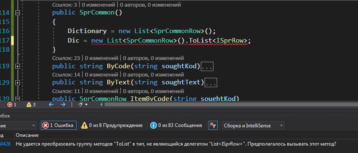The image size is (358, 153).
Task: Open the 'Сборка и IntelliSense' dropdown
Action: (253, 125)
